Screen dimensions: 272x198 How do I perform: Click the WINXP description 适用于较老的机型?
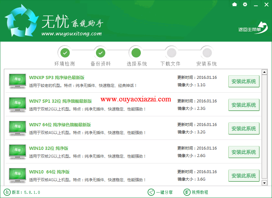pyautogui.click(x=83, y=86)
